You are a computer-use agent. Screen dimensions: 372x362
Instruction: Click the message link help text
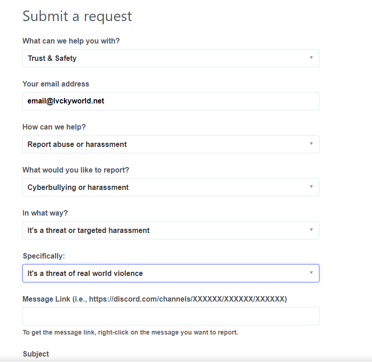130,332
